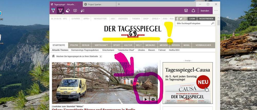Open the NEWSLETTER link
The width and height of the screenshot is (257, 110).
(100, 19)
